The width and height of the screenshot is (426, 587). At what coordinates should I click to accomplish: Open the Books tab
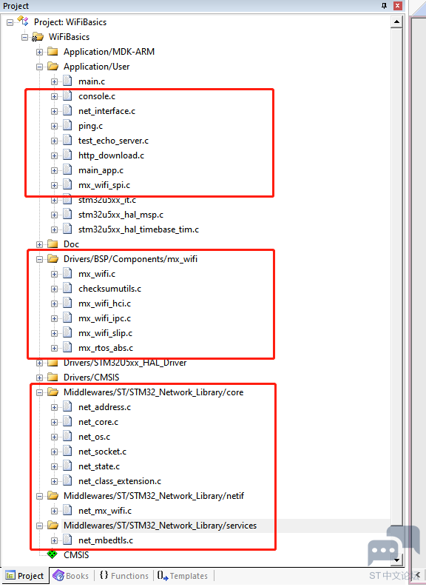[71, 576]
